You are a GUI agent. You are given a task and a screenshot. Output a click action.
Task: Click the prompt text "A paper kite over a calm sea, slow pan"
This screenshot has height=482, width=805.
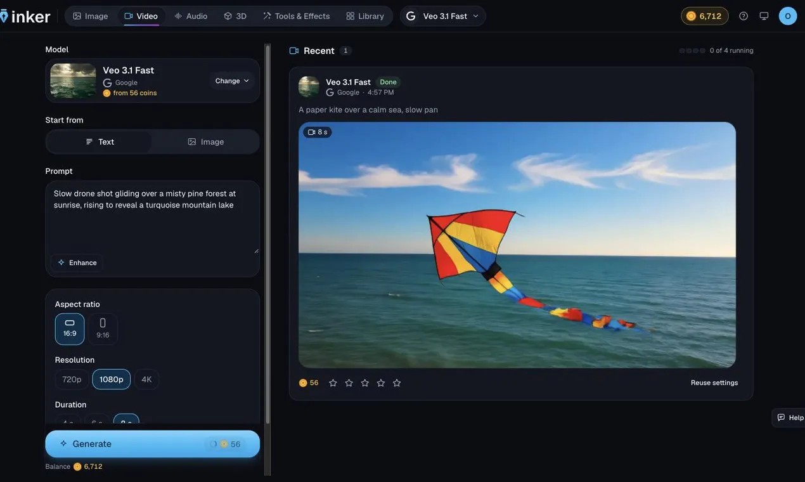(x=368, y=110)
